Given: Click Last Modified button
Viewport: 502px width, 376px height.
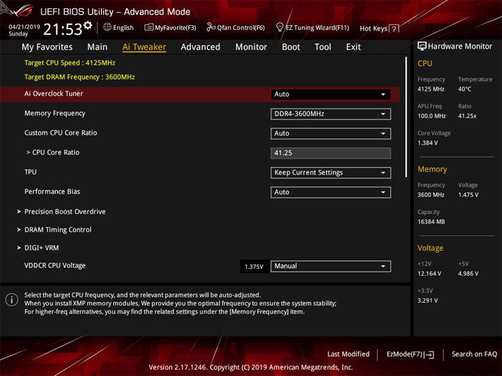Looking at the screenshot, I should coord(349,354).
